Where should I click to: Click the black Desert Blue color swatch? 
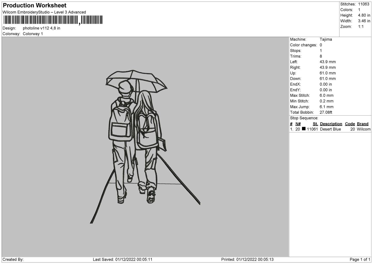tap(304, 129)
